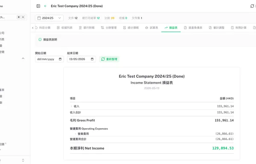Go back using the green arrow icon
The width and height of the screenshot is (256, 164).
(x=45, y=6)
